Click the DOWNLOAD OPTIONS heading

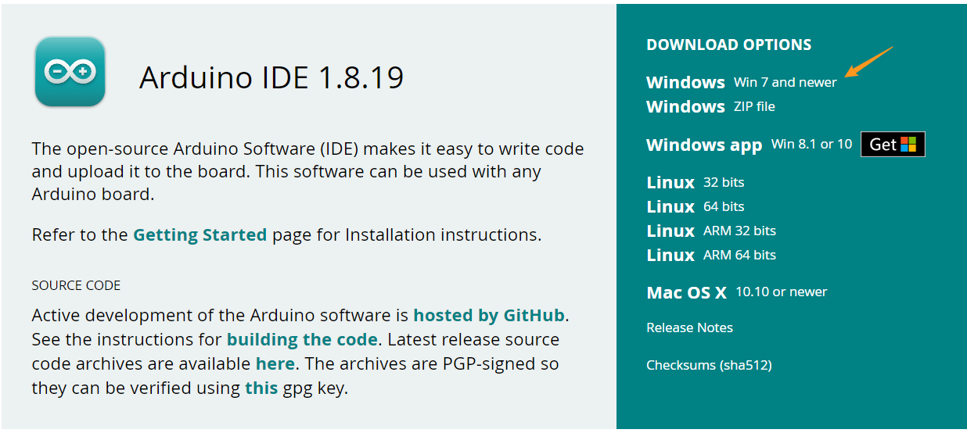728,45
